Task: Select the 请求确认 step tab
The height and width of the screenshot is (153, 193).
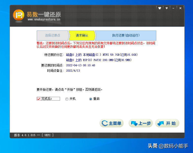Action: pos(82,36)
